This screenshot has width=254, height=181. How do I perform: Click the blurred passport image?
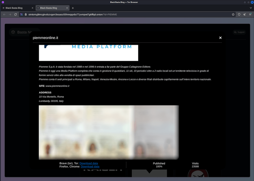pyautogui.click(x=109, y=132)
